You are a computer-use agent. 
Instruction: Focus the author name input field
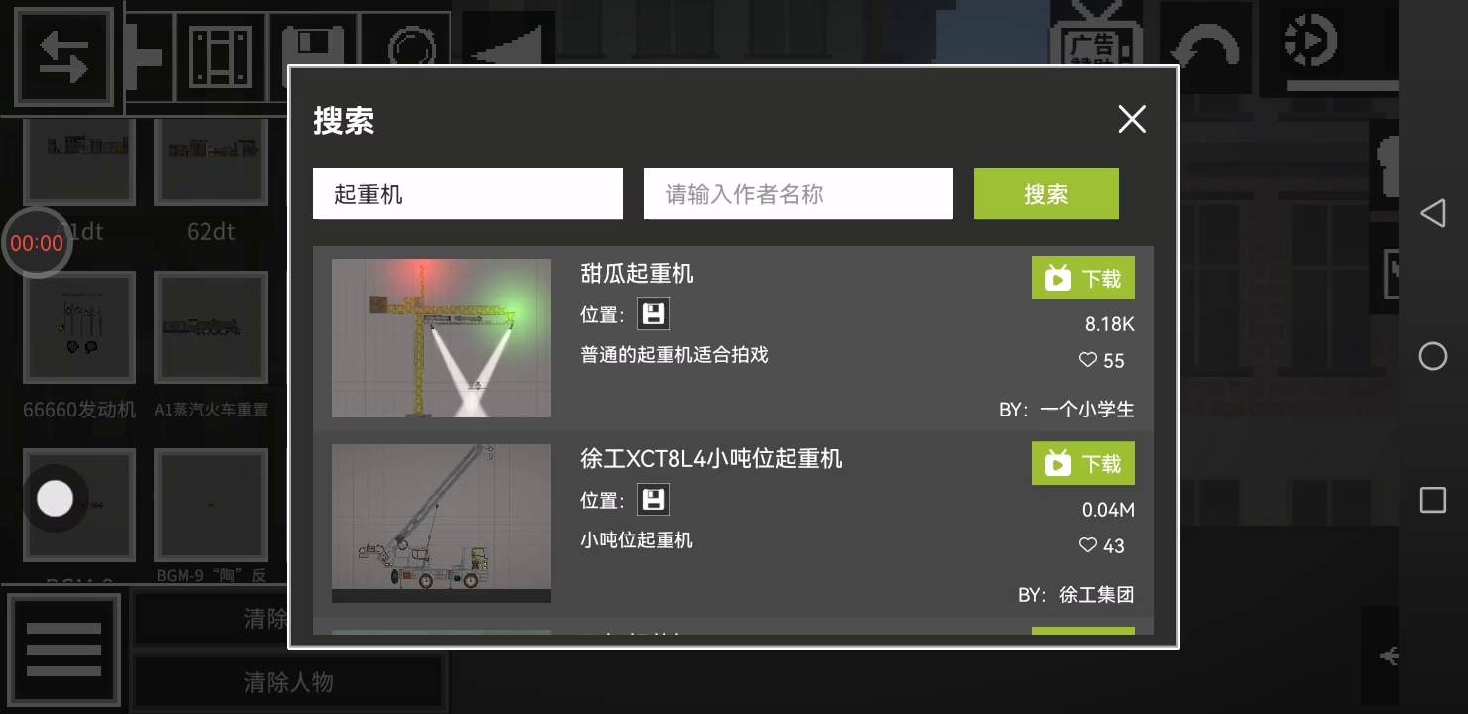point(798,193)
